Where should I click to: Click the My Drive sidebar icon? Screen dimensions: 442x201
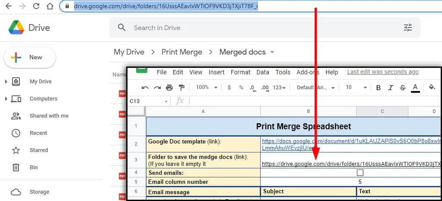point(16,82)
